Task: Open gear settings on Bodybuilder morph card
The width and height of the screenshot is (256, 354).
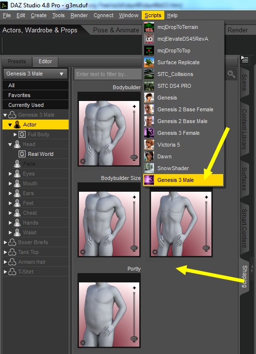Action: click(x=82, y=161)
